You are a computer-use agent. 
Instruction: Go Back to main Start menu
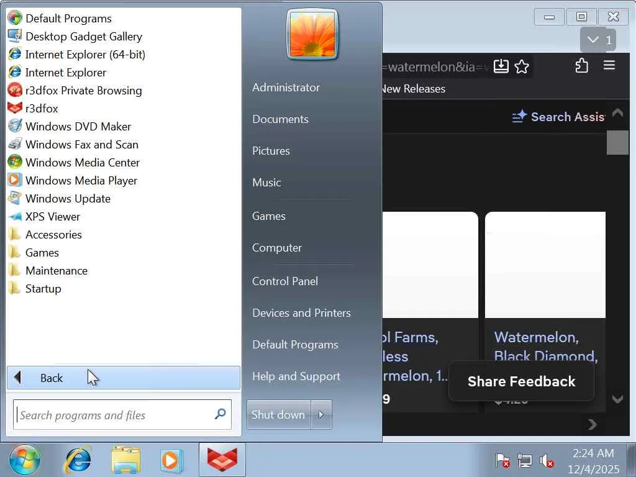(124, 378)
